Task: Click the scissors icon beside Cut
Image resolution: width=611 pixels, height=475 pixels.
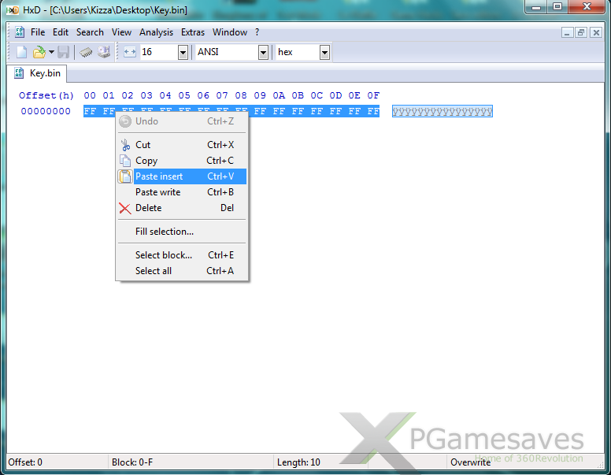Action: point(124,145)
